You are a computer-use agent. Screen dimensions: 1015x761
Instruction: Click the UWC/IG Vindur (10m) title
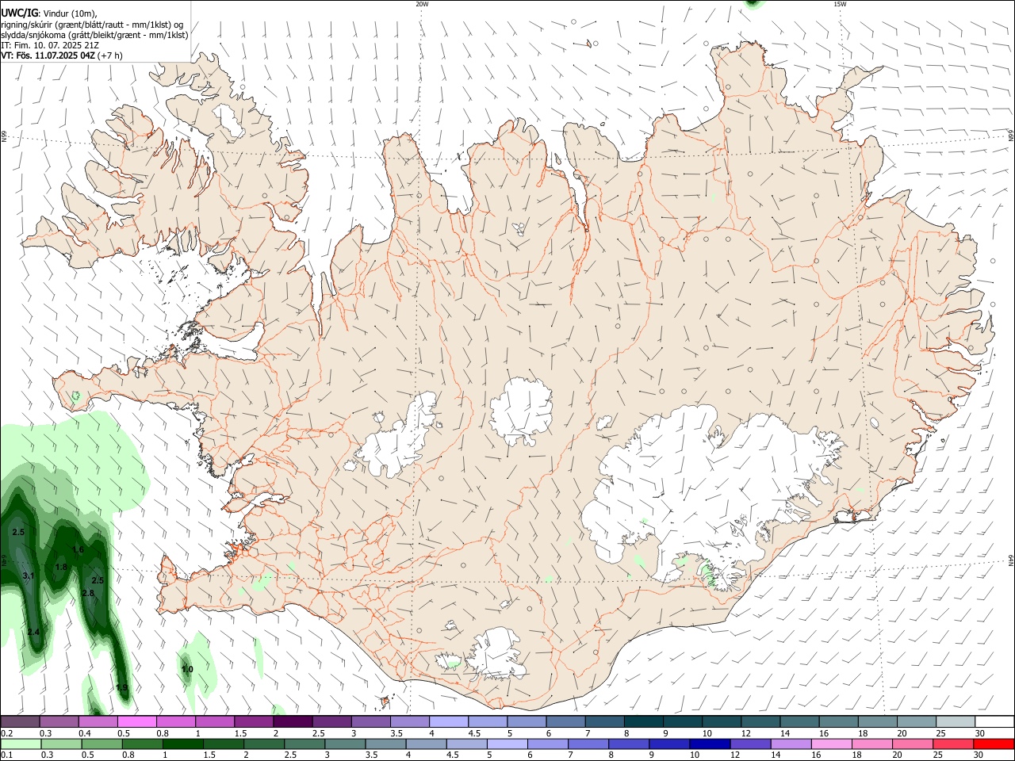pos(49,13)
